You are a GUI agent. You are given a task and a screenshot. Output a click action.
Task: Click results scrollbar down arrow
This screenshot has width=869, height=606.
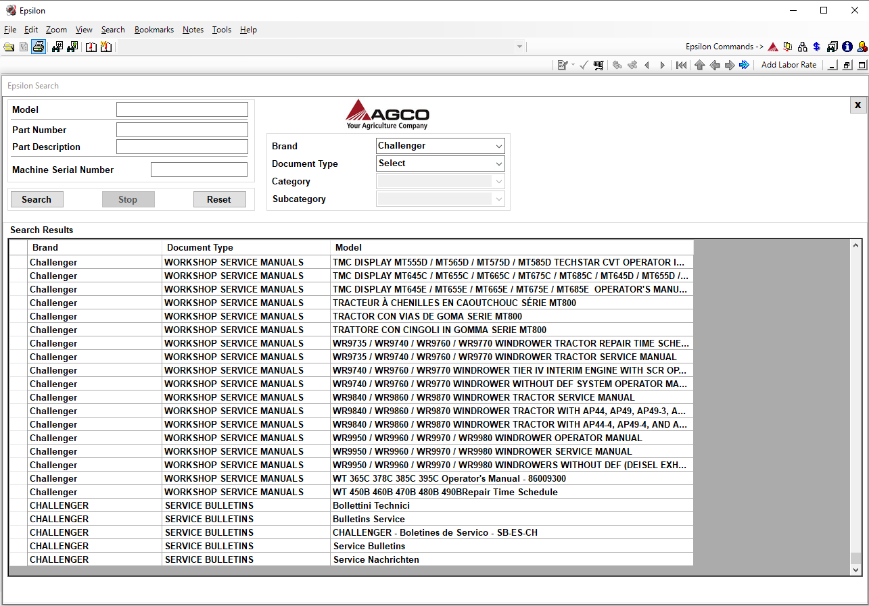pos(856,570)
